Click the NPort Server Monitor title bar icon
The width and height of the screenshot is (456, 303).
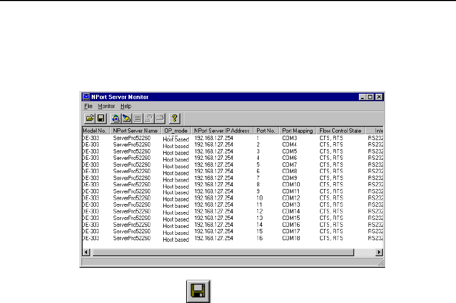click(86, 97)
